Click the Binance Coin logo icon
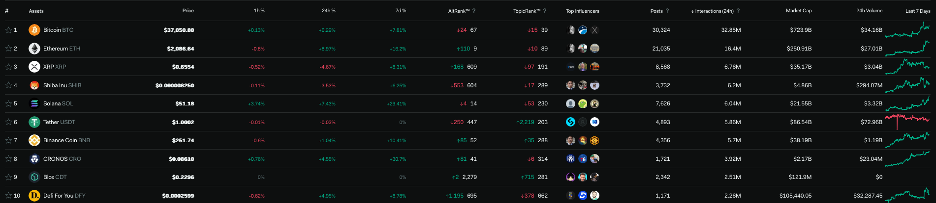This screenshot has height=203, width=936. coord(34,140)
